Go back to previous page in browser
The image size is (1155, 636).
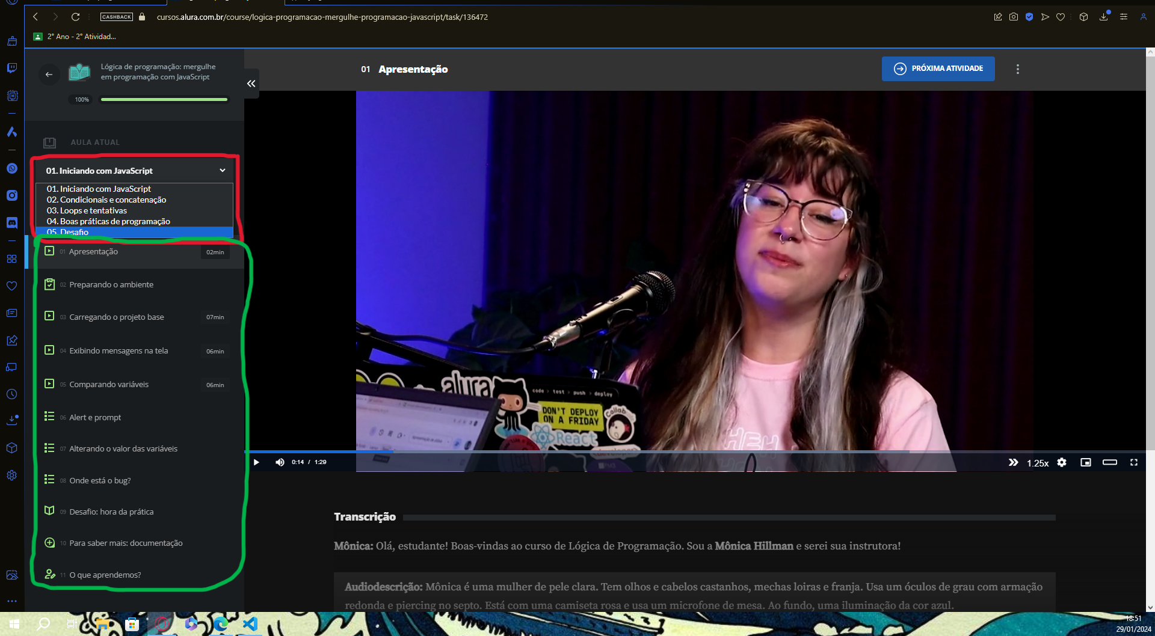pos(35,17)
